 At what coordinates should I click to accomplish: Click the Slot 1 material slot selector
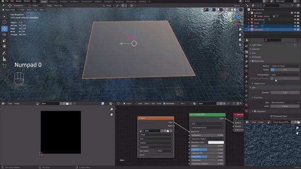(185, 103)
